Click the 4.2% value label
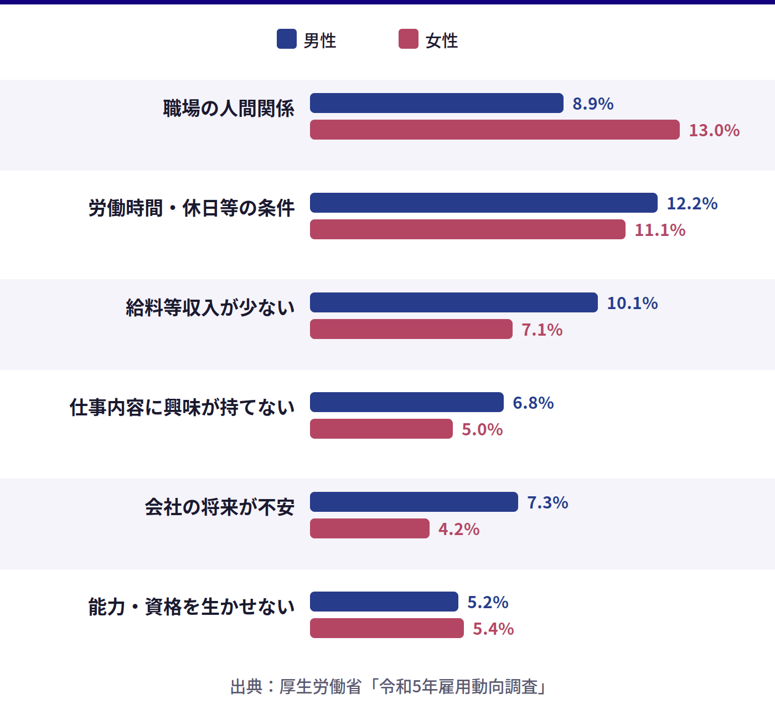 [x=459, y=529]
